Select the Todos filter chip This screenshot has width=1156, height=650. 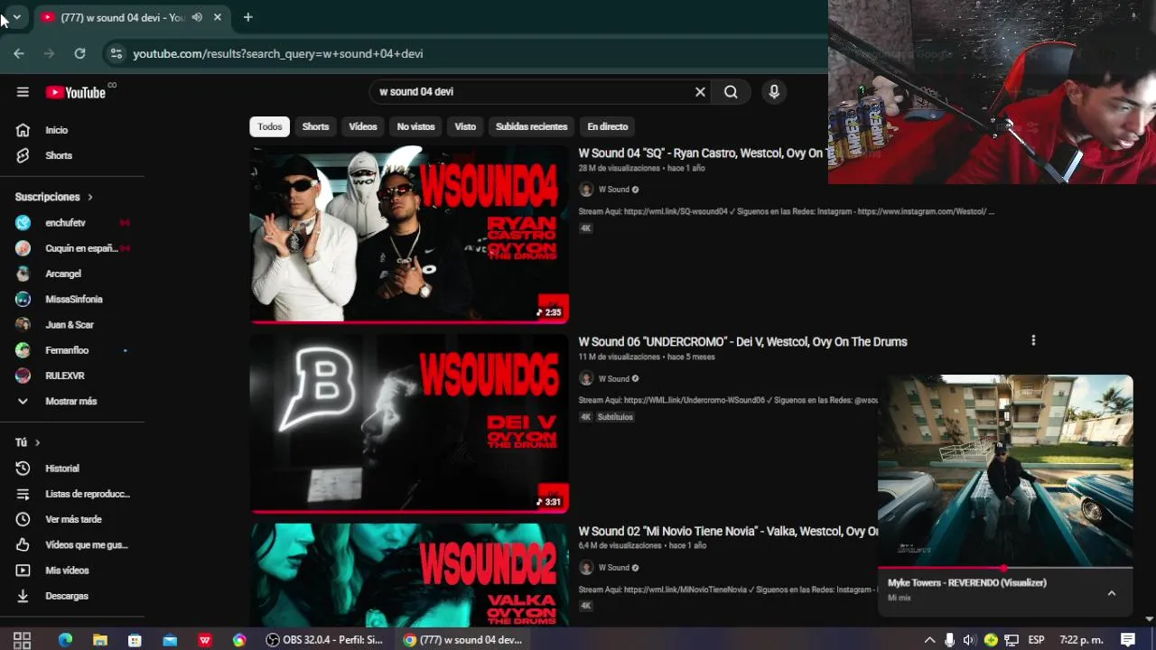pyautogui.click(x=270, y=126)
